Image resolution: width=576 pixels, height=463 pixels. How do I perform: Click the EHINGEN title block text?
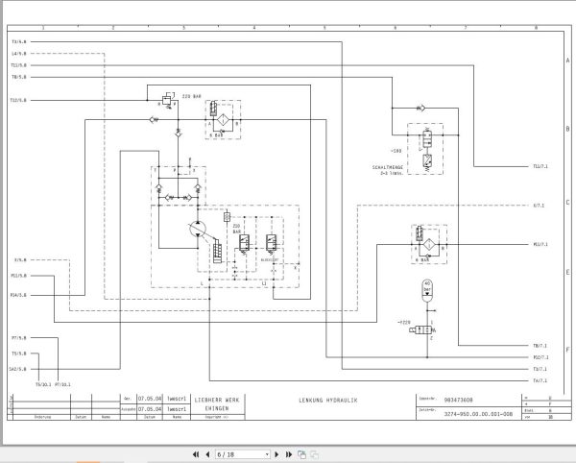[217, 408]
